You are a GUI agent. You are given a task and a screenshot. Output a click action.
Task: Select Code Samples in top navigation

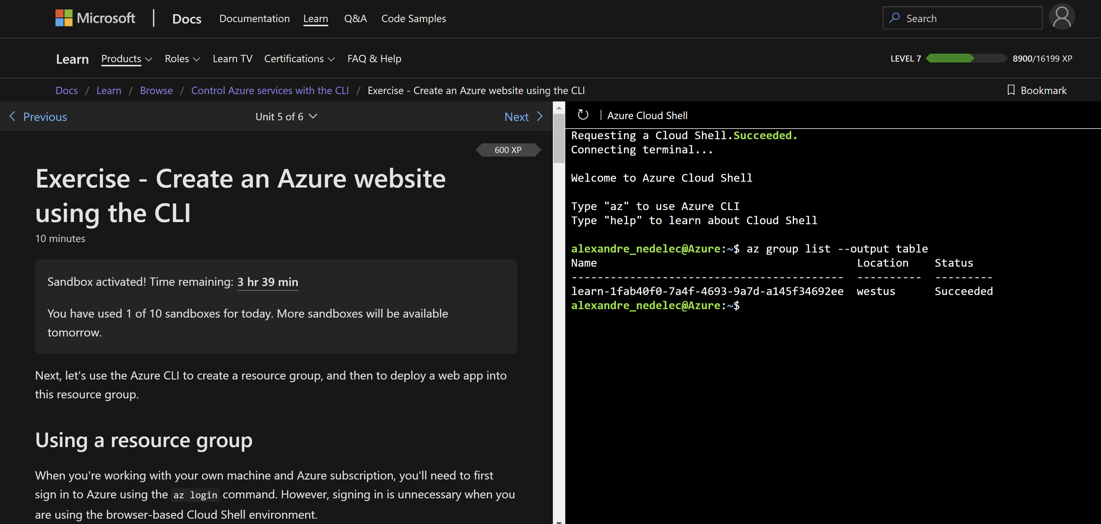pos(413,18)
